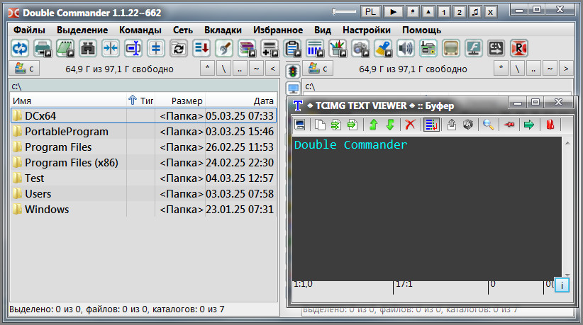The image size is (583, 325).
Task: Click the right panel '>' button
Action: point(566,69)
